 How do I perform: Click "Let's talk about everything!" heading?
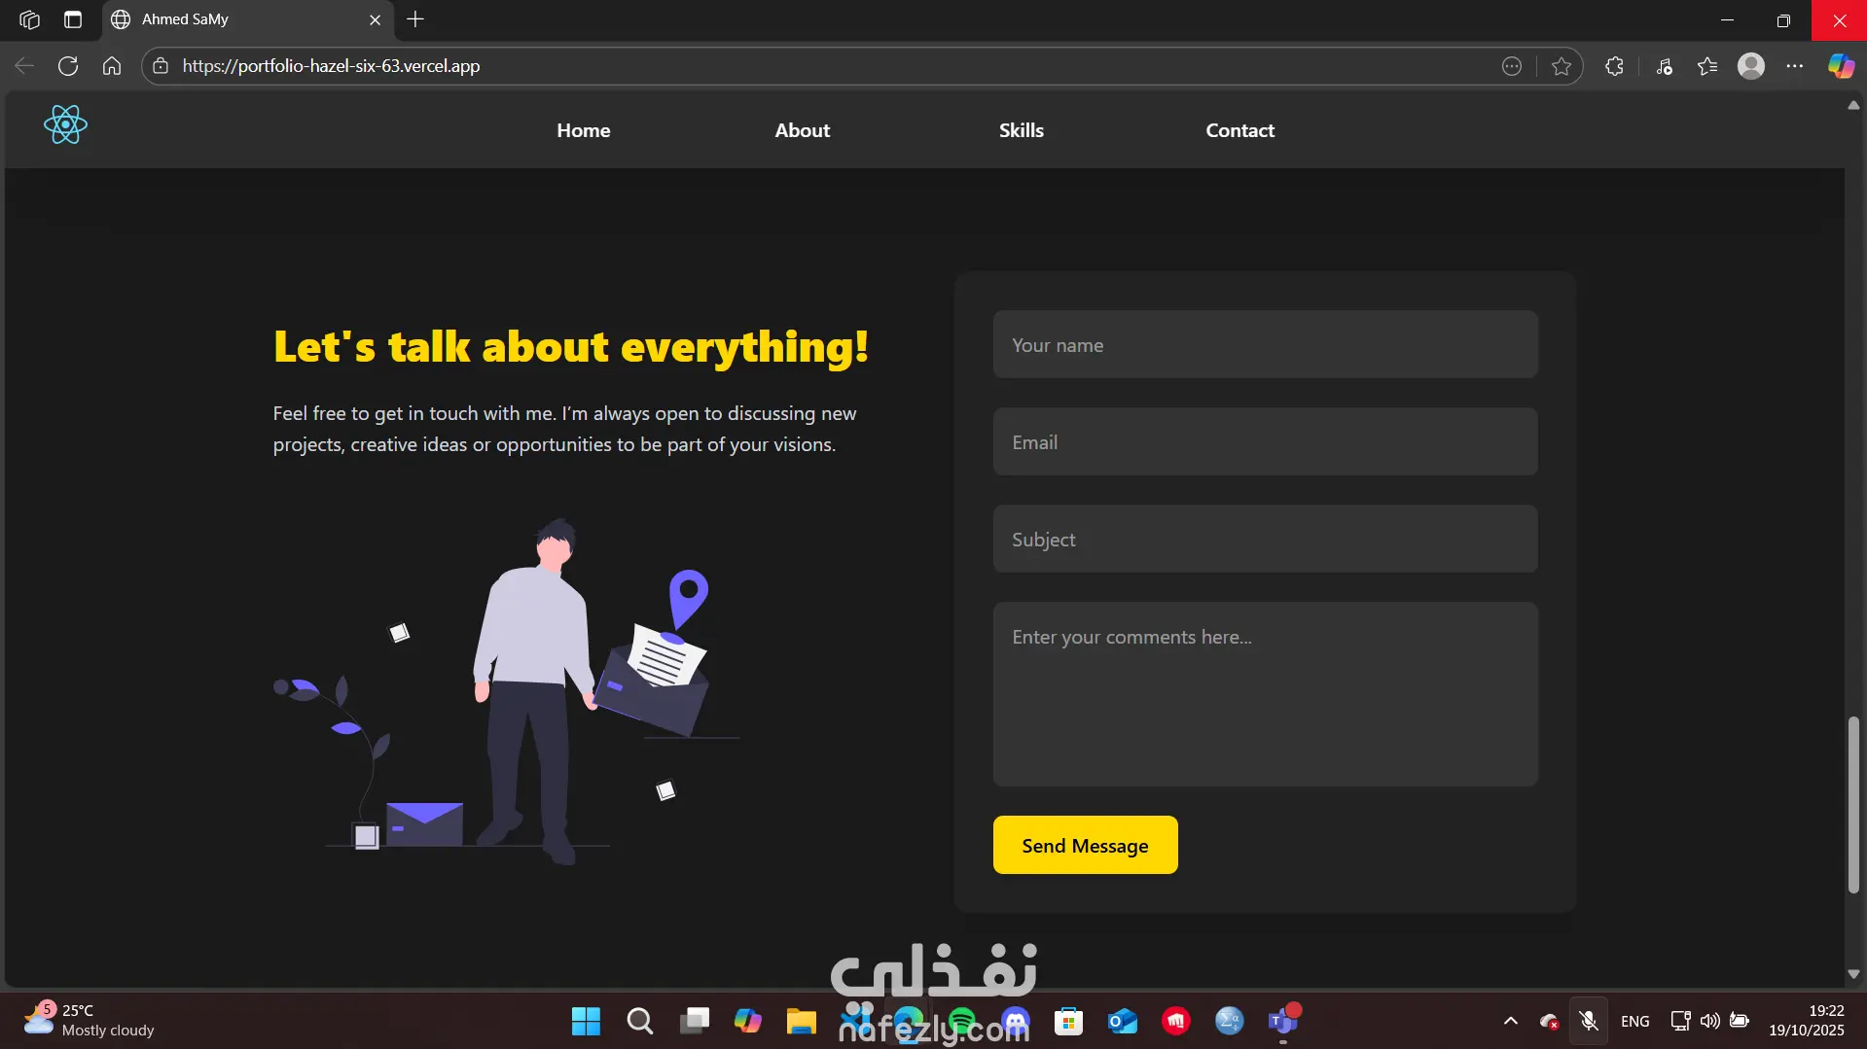tap(571, 347)
